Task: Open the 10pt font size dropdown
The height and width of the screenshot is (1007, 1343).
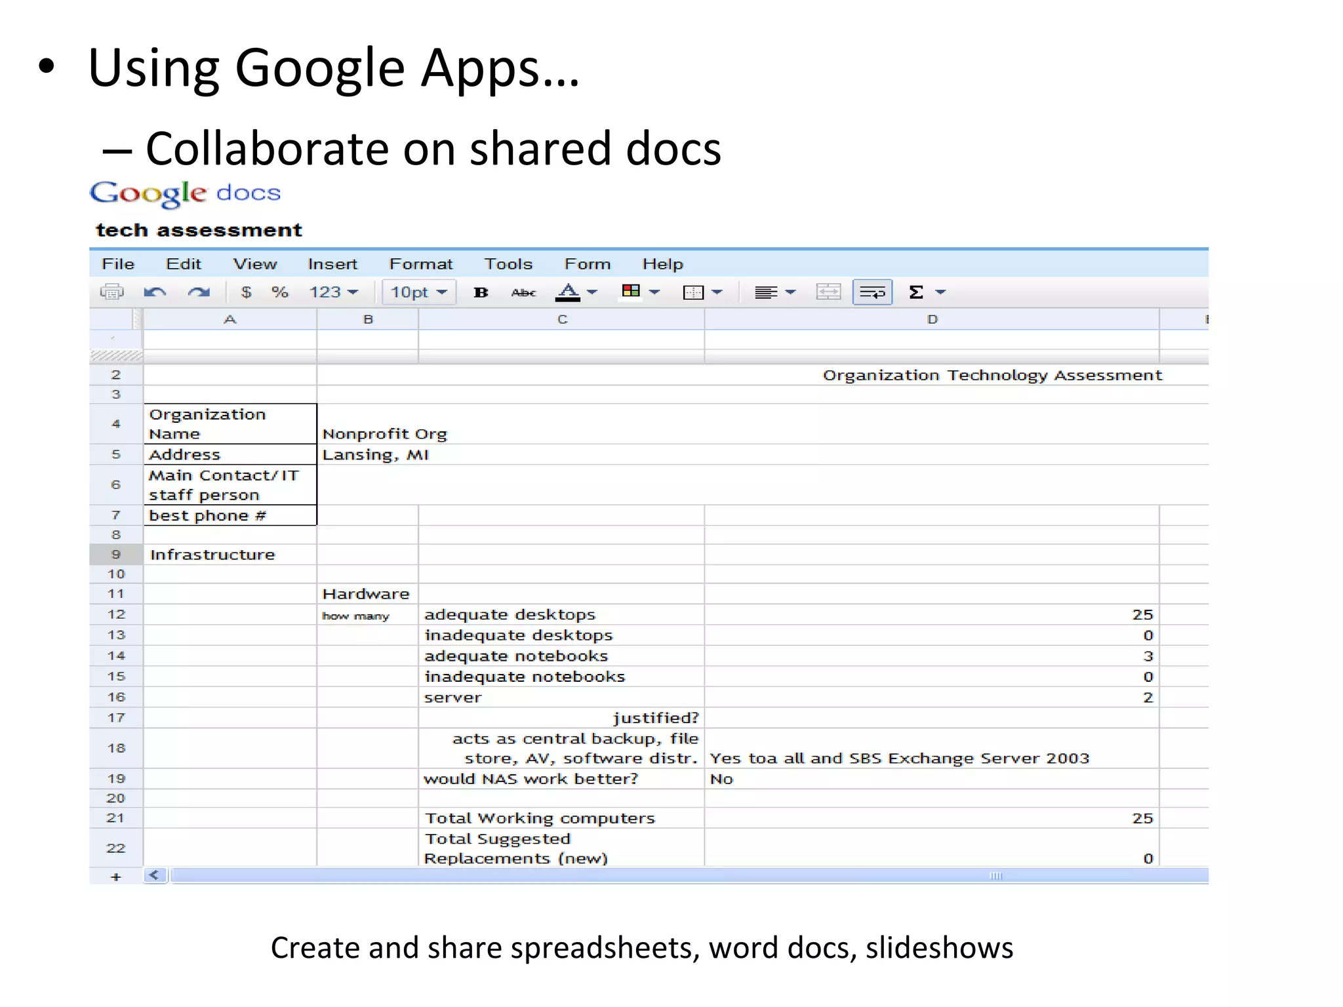Action: click(x=418, y=292)
